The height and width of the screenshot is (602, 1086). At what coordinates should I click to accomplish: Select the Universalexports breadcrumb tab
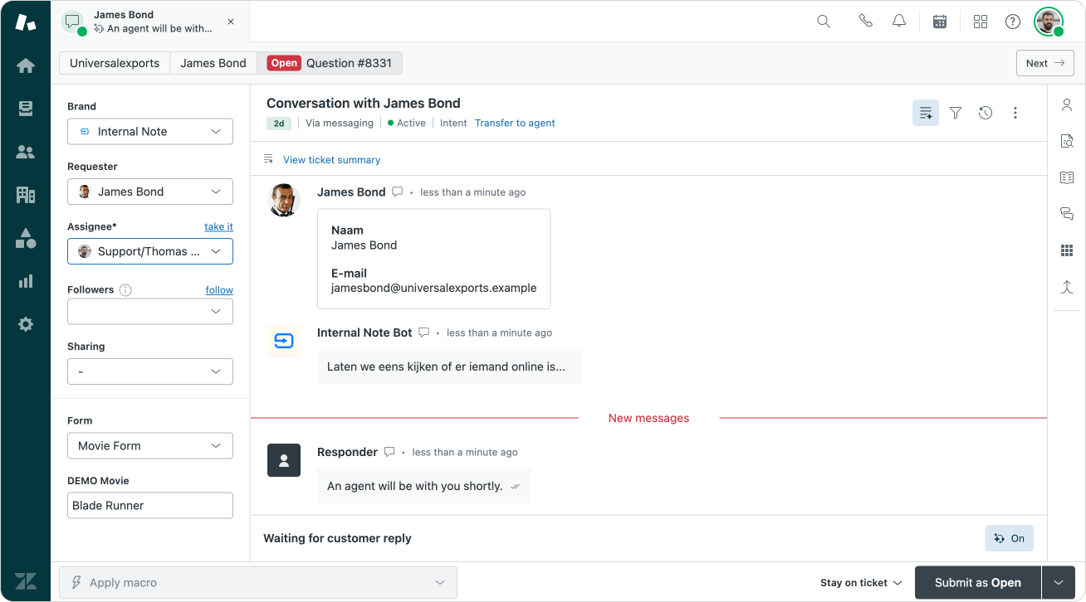point(115,63)
